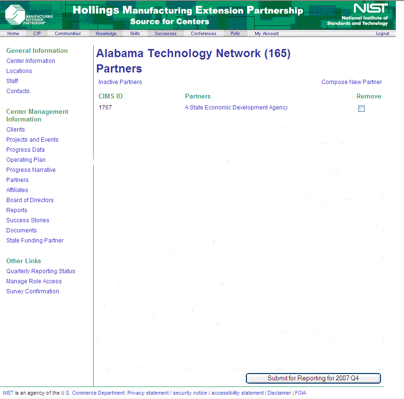
Task: Go to State Funding Partner
Action: [x=35, y=241]
